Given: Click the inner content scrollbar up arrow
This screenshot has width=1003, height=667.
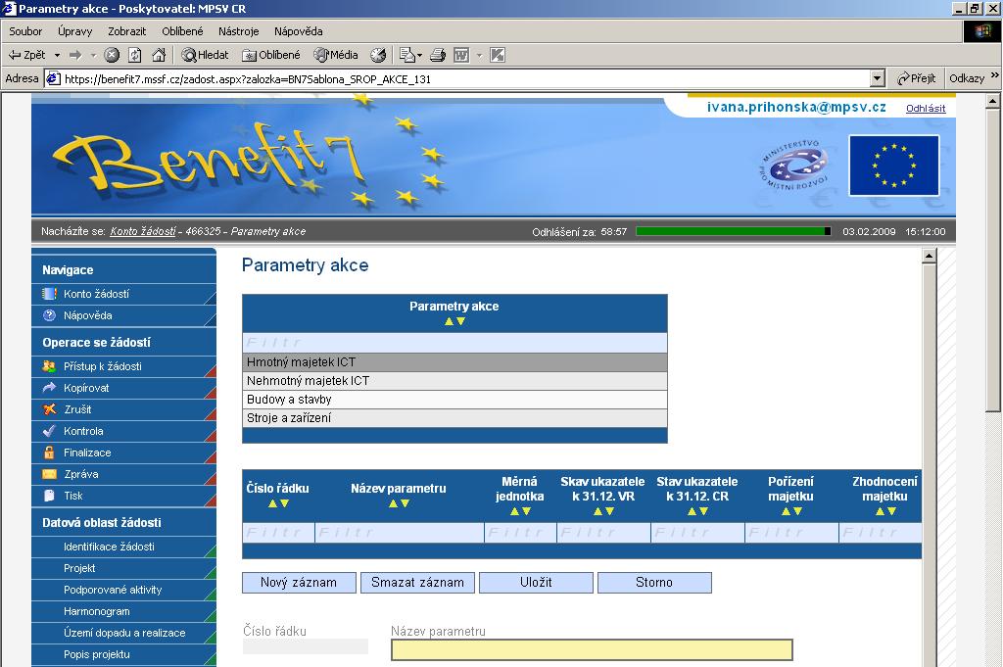Looking at the screenshot, I should 929,257.
